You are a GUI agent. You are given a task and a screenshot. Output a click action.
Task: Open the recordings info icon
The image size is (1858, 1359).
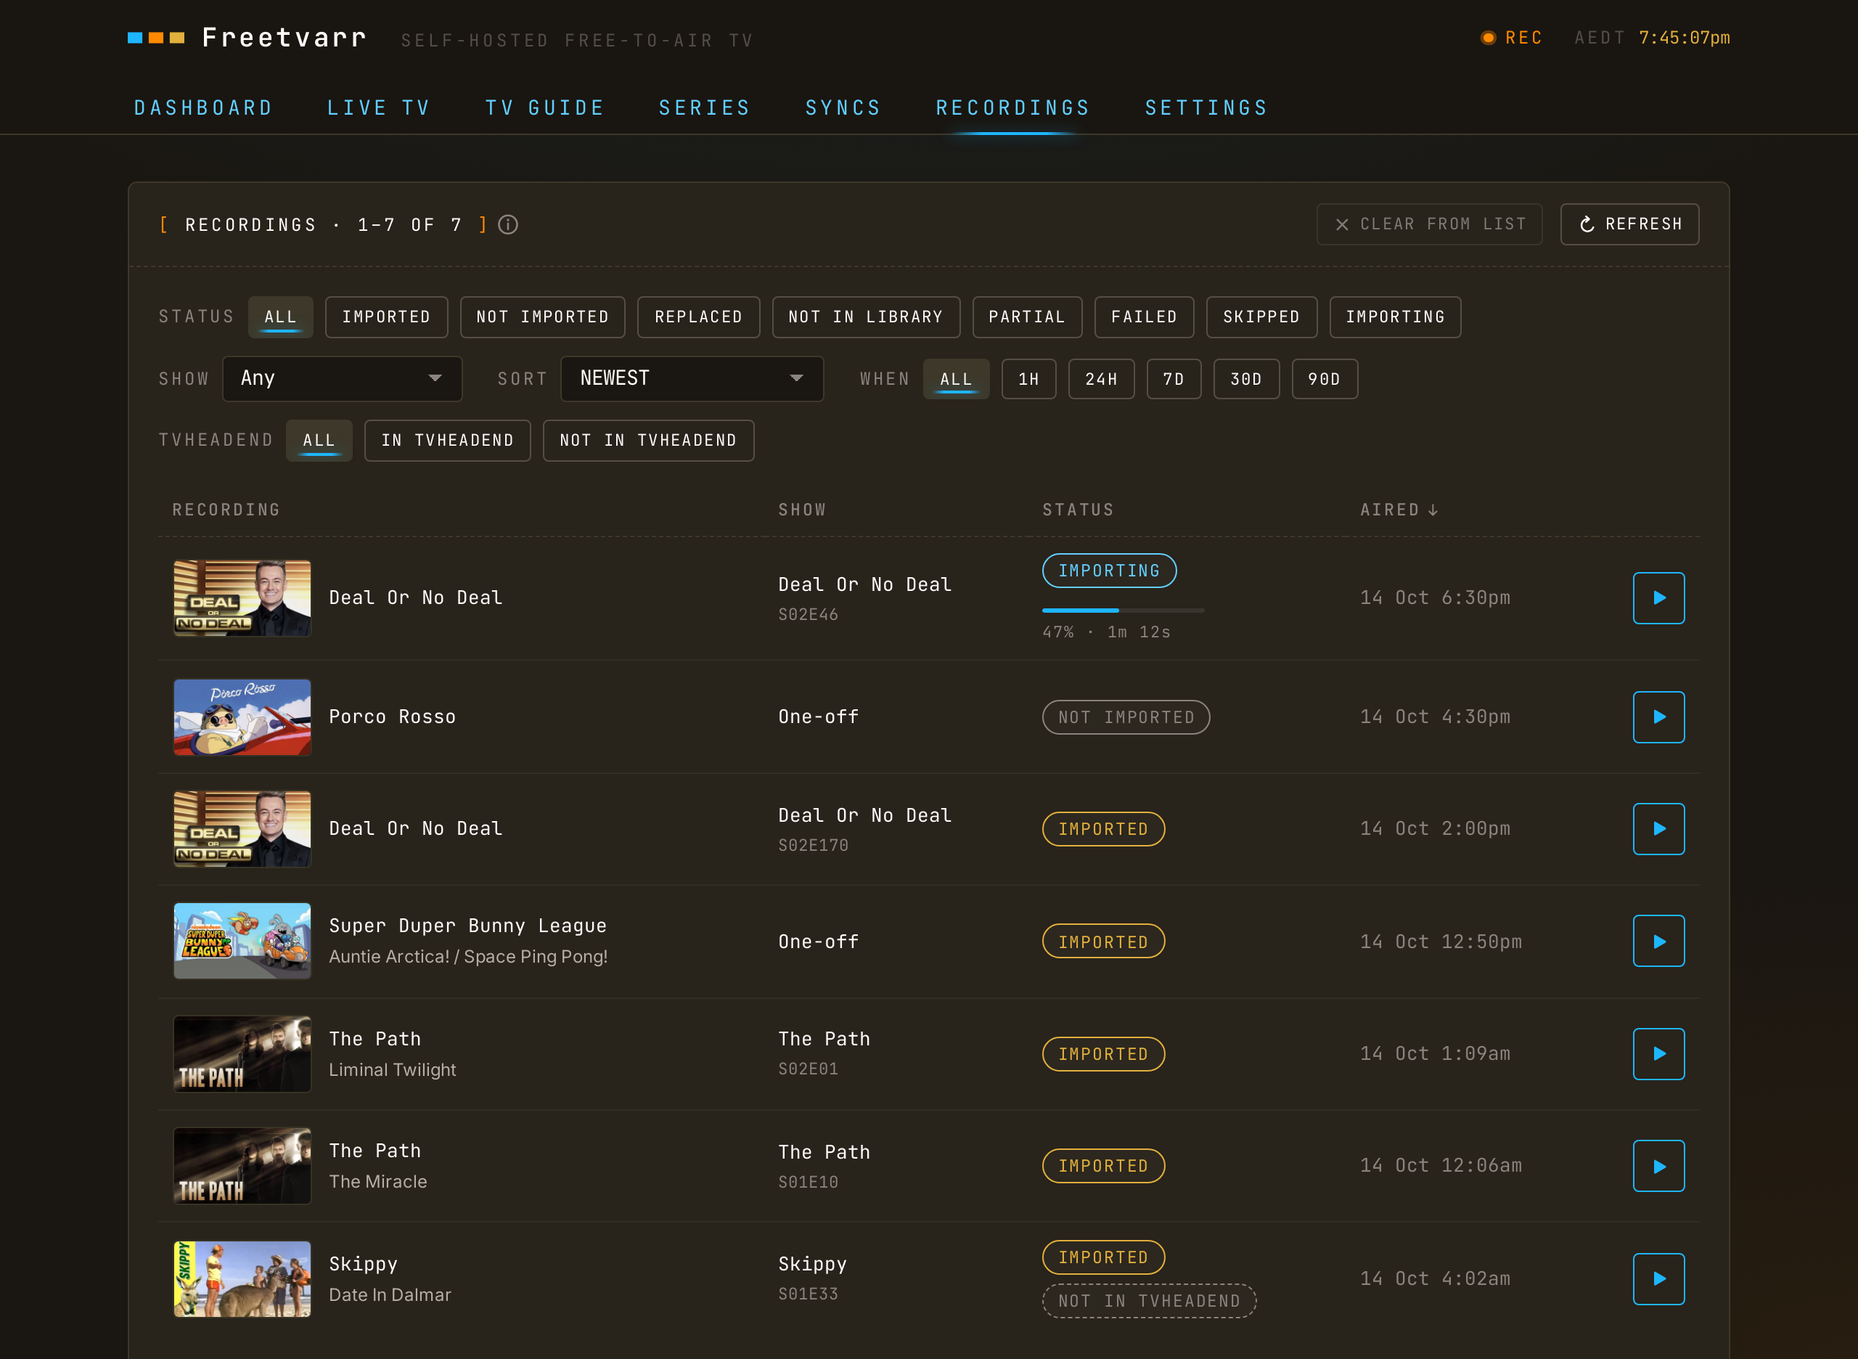(x=508, y=224)
